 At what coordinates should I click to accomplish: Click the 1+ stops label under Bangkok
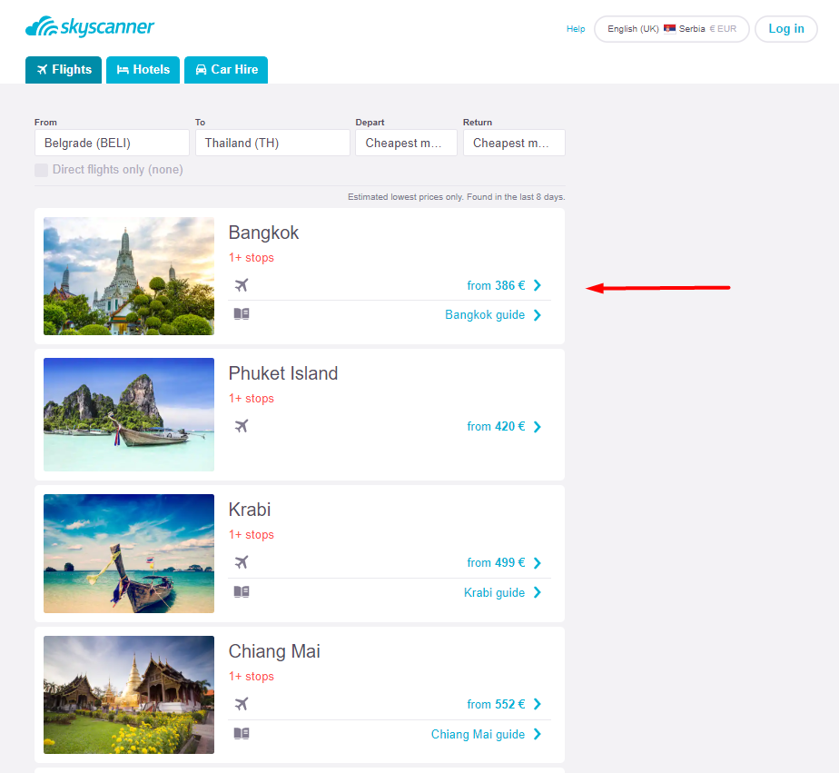click(251, 258)
